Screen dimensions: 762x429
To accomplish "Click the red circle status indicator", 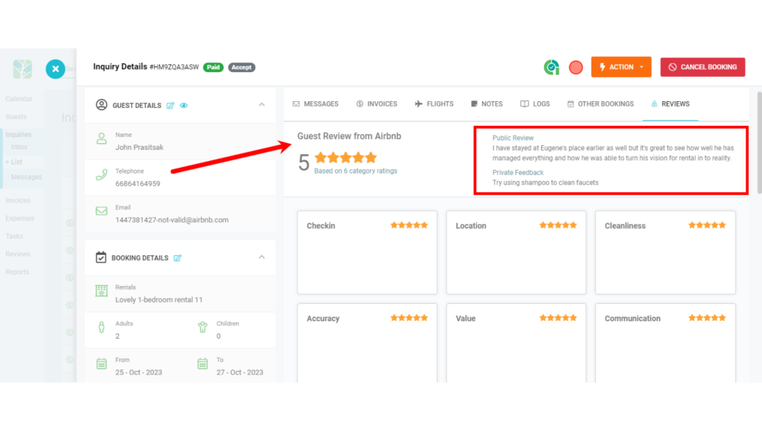I will (576, 68).
